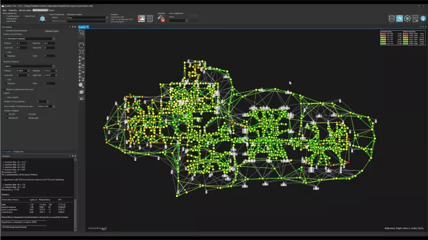Click the sphere icon in the graphics toolbar
Screen dimensions: 428x240
(82, 85)
